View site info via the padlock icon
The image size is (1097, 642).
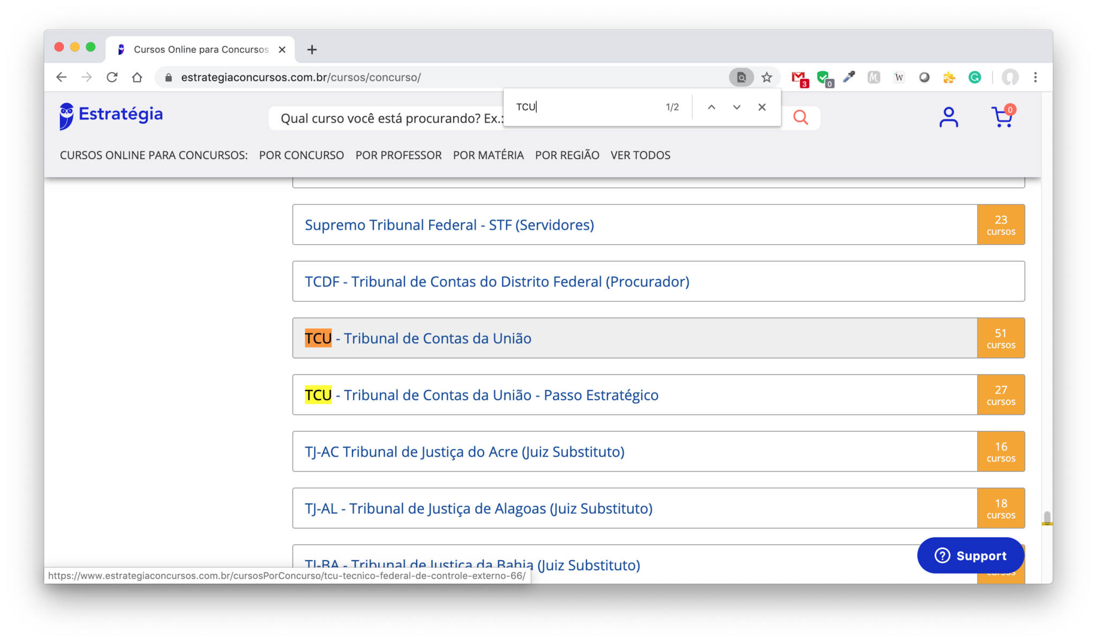point(169,78)
